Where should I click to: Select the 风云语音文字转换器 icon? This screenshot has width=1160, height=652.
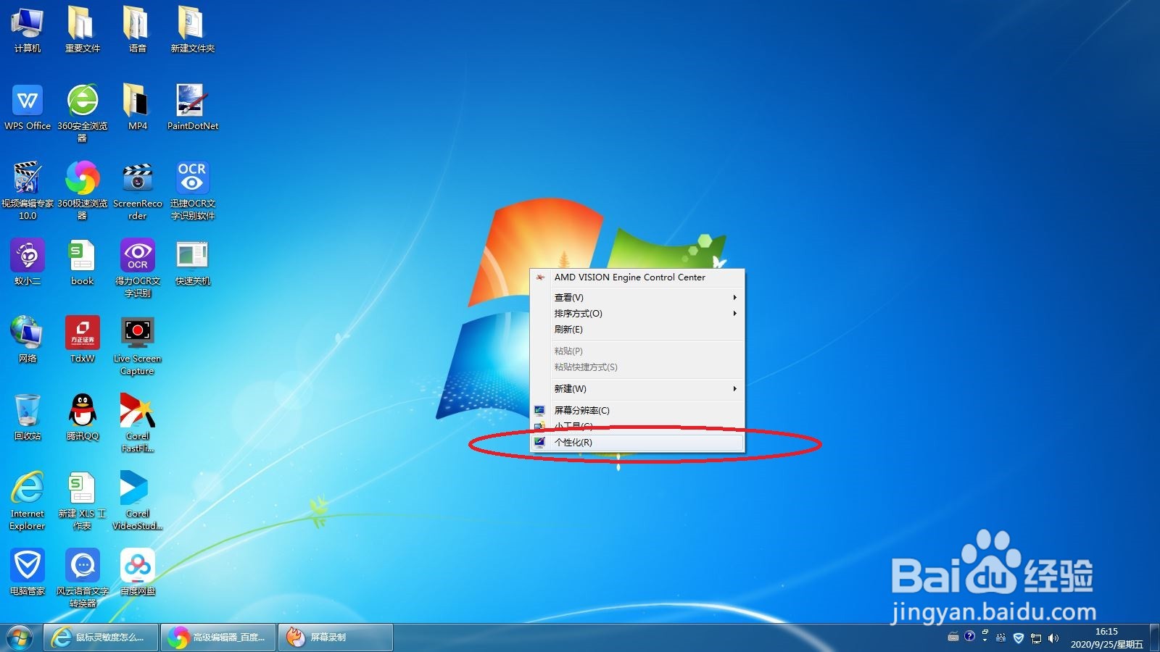(83, 578)
